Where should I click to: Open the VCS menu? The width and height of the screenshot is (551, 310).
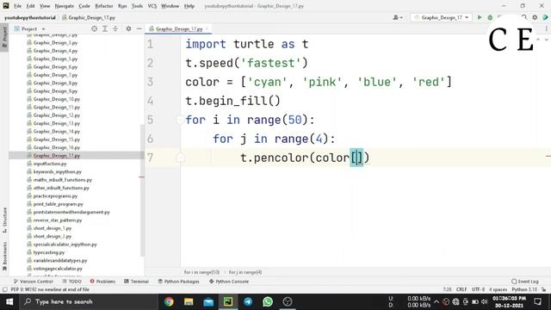tap(152, 6)
